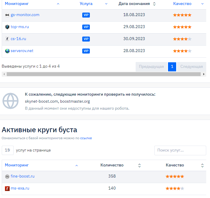Click the large globe icon in the notice
The image size is (210, 198).
tap(10, 101)
